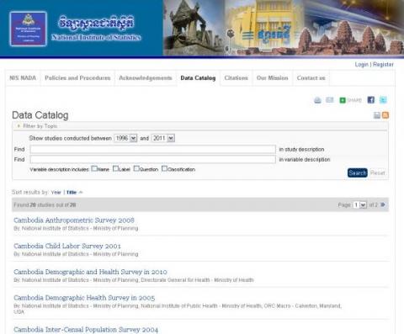This screenshot has height=334, width=404.
Task: Sort results by Title
Action: [x=72, y=193]
